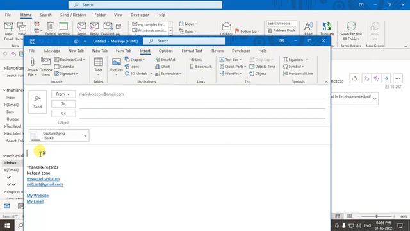Click netcast@gmail.com link
The height and width of the screenshot is (231, 410).
[45, 184]
